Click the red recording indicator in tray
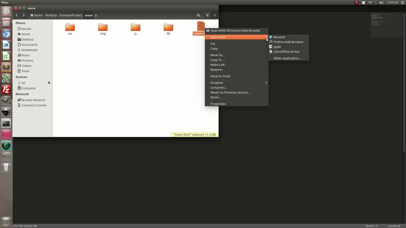Image resolution: width=406 pixels, height=228 pixels. click(x=357, y=3)
